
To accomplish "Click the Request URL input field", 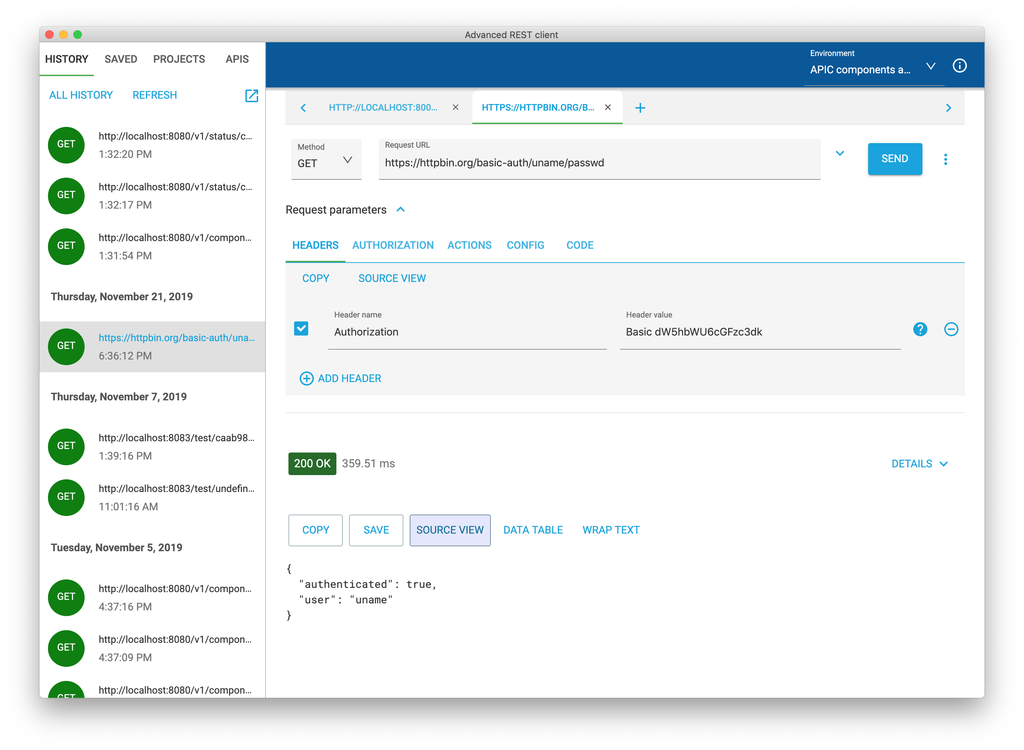I will (x=599, y=163).
